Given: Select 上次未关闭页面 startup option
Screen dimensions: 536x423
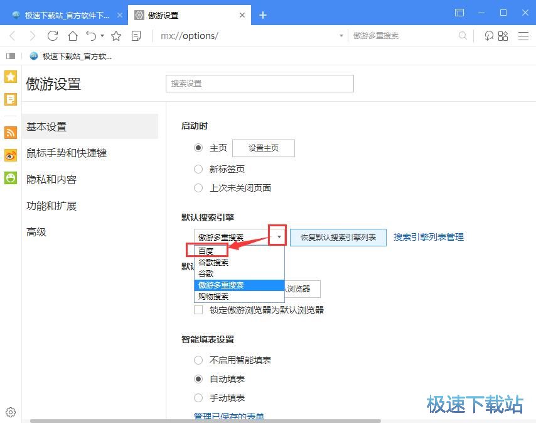Looking at the screenshot, I should [x=198, y=188].
